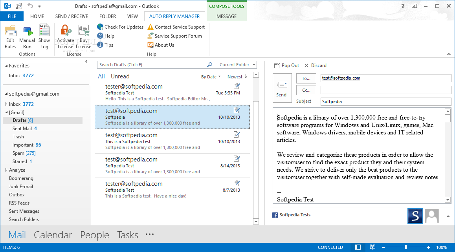This screenshot has width=455, height=252.
Task: Go to Tasks in navigation bar
Action: [128, 235]
